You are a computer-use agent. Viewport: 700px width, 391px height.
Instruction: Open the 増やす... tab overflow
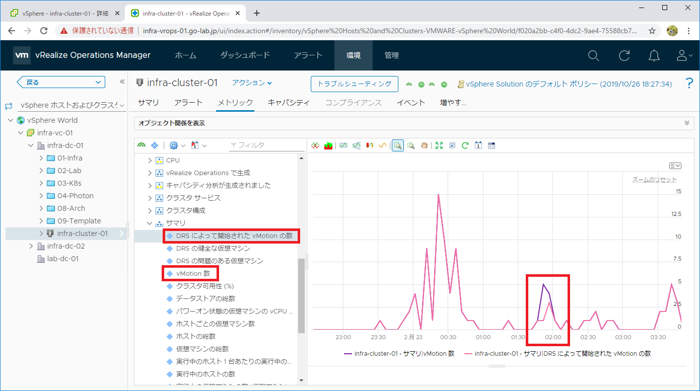click(x=453, y=103)
